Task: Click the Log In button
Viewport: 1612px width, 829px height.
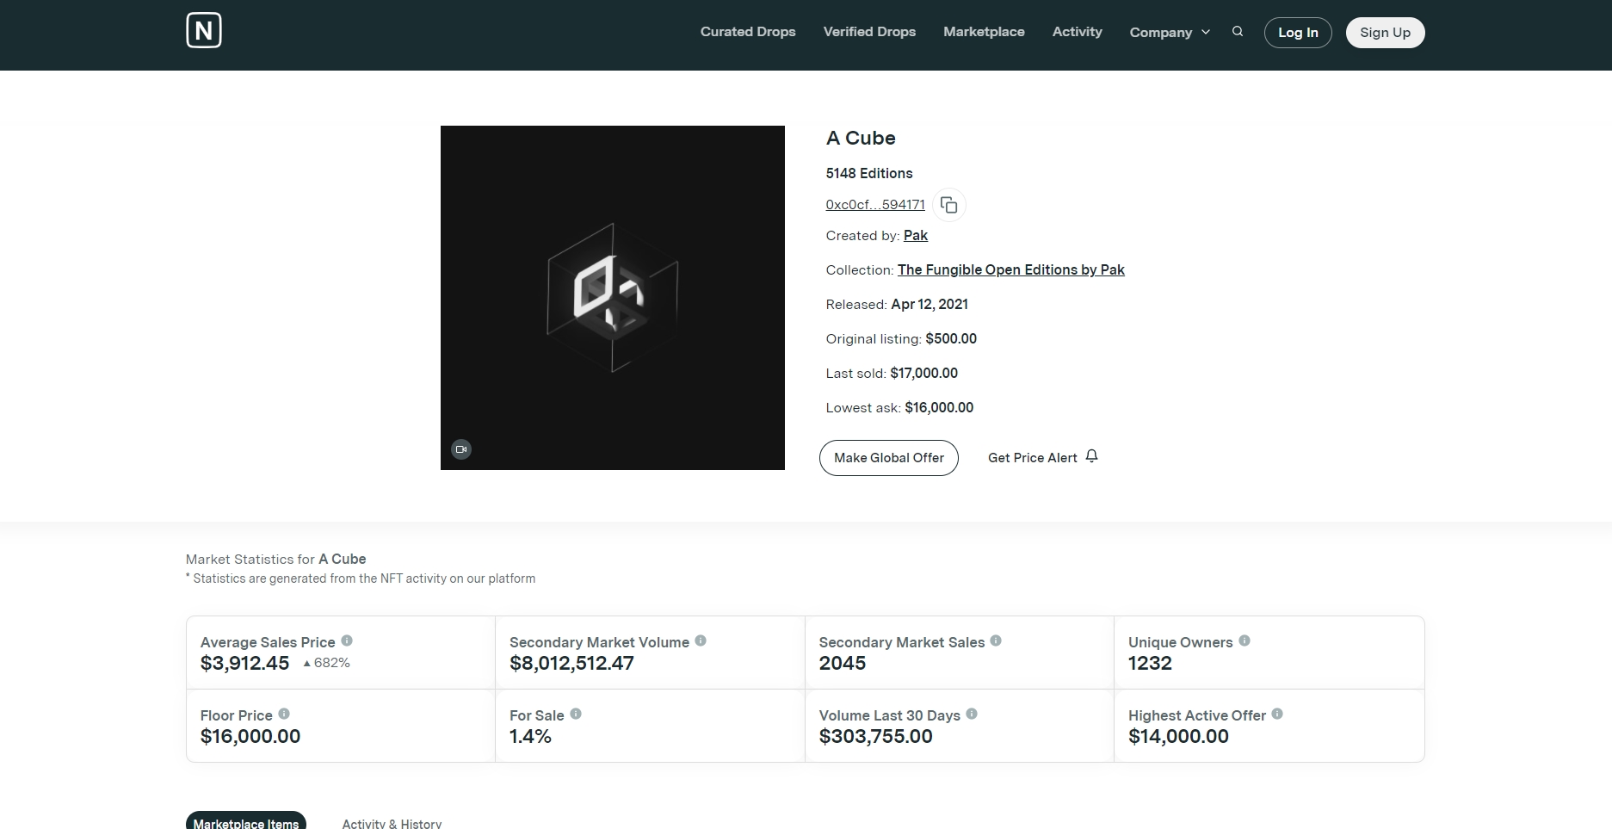Action: click(x=1298, y=33)
